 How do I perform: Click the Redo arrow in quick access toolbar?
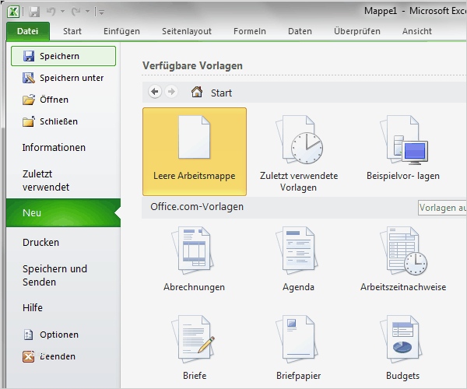pos(76,12)
